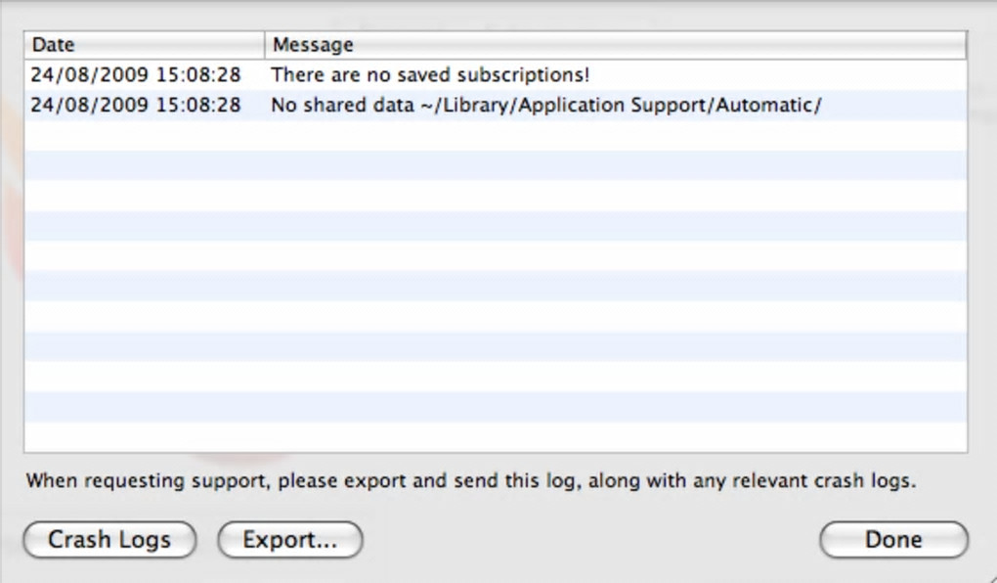Select the 'There are no saved subscriptions!' message
This screenshot has height=583, width=997.
[x=430, y=75]
